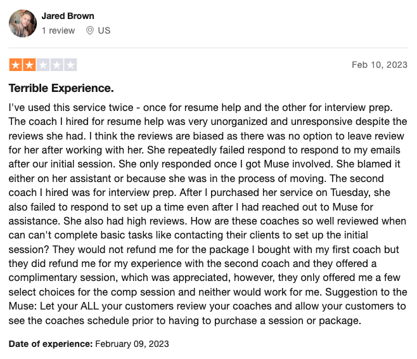The image size is (417, 359).
Task: Click the sentence starting 'Suggestion to the Muse'
Action: click(x=208, y=306)
